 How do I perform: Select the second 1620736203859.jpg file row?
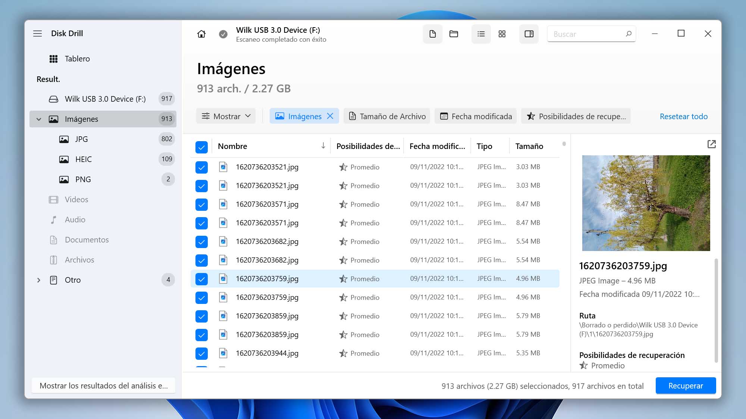click(375, 334)
